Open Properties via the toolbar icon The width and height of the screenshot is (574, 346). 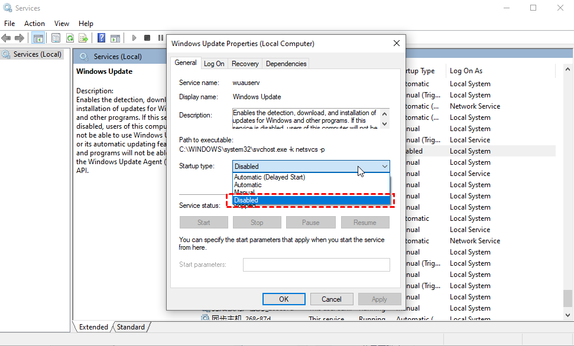tap(56, 38)
